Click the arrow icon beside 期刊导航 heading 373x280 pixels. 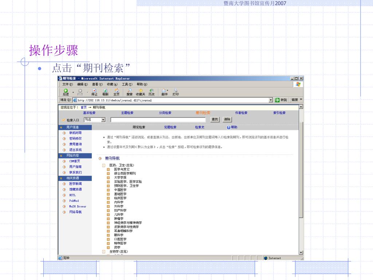click(100, 158)
